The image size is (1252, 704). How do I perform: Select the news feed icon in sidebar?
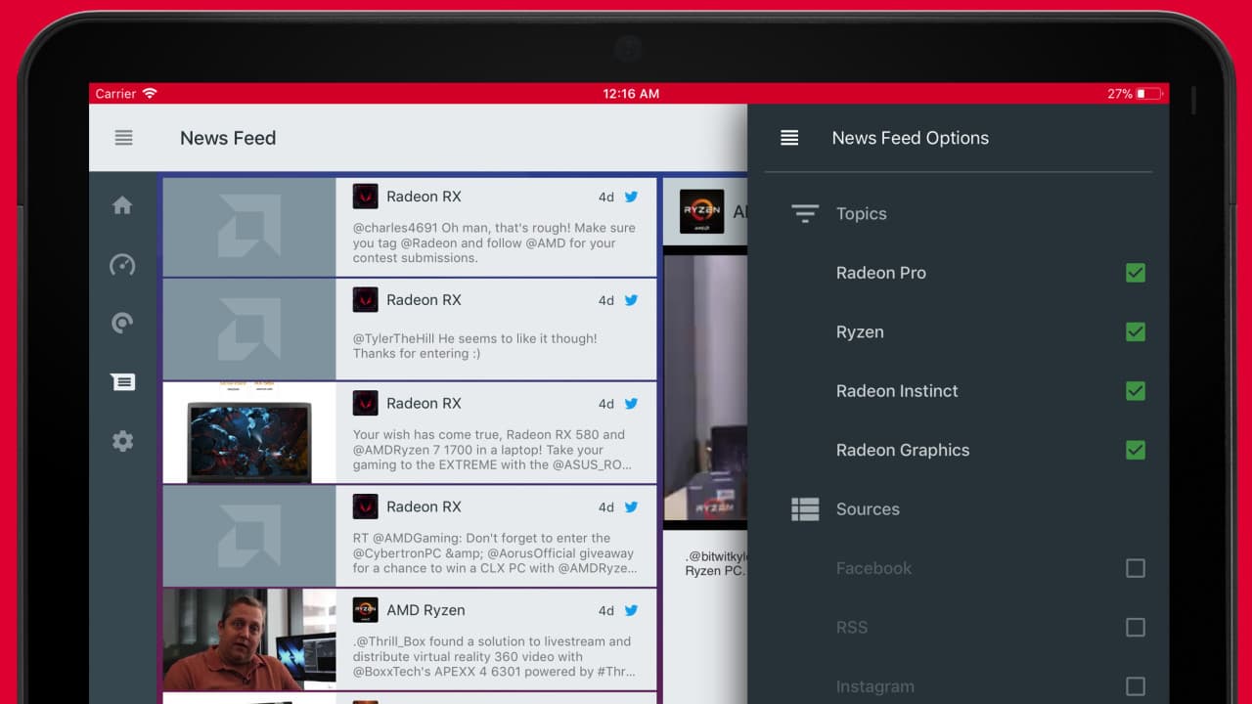coord(123,382)
